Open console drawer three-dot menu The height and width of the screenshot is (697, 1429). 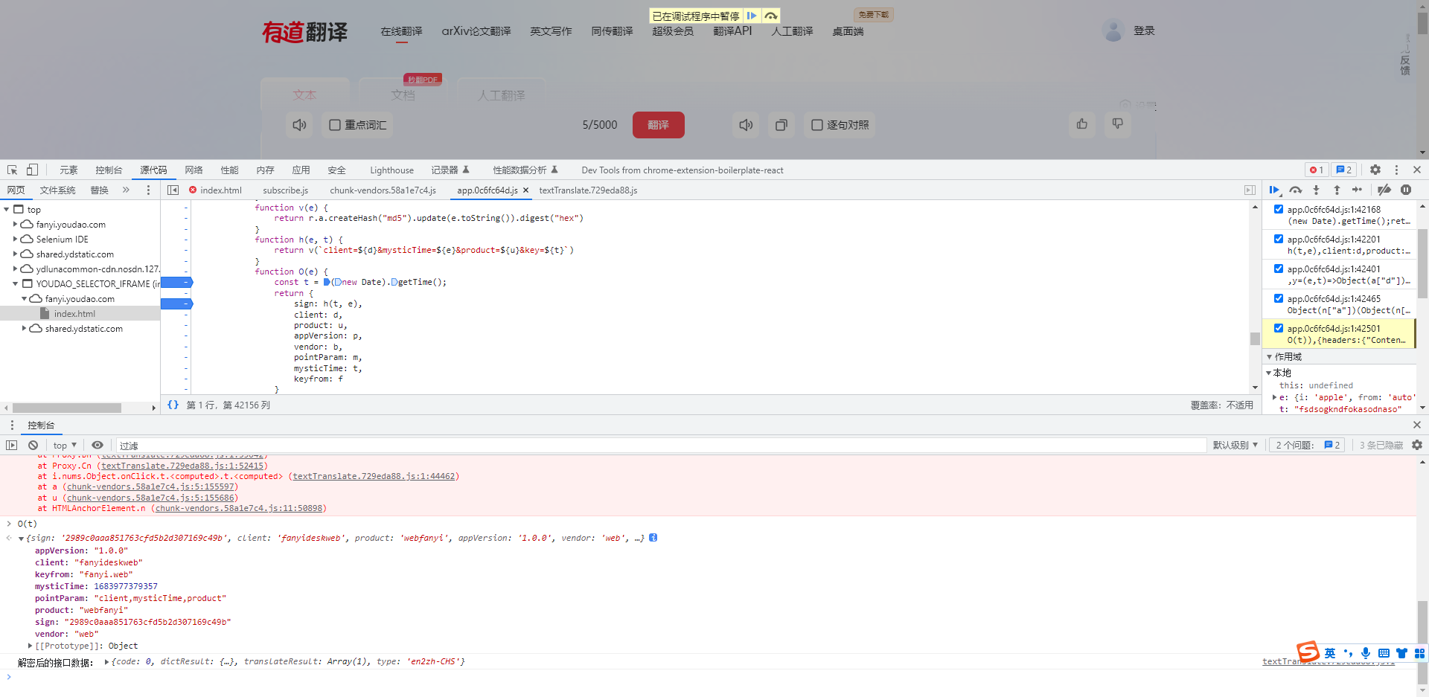pos(12,425)
